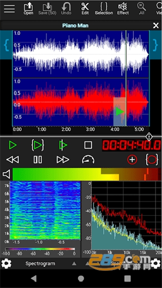Start recording with red plus button
Viewport: 162px width, 288px height.
(x=132, y=160)
